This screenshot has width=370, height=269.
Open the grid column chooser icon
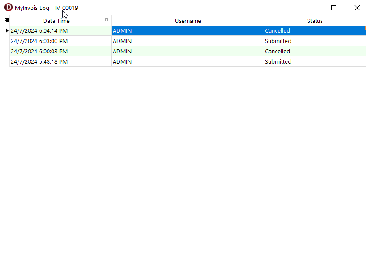pos(7,21)
